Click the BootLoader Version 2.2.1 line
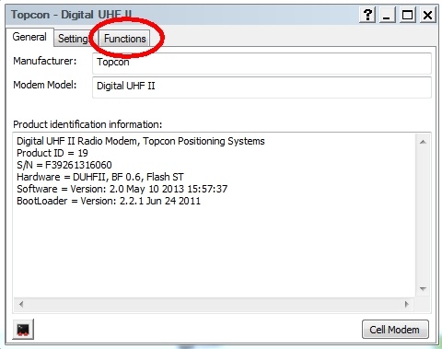Viewport: 442px width, 349px height. click(x=109, y=201)
